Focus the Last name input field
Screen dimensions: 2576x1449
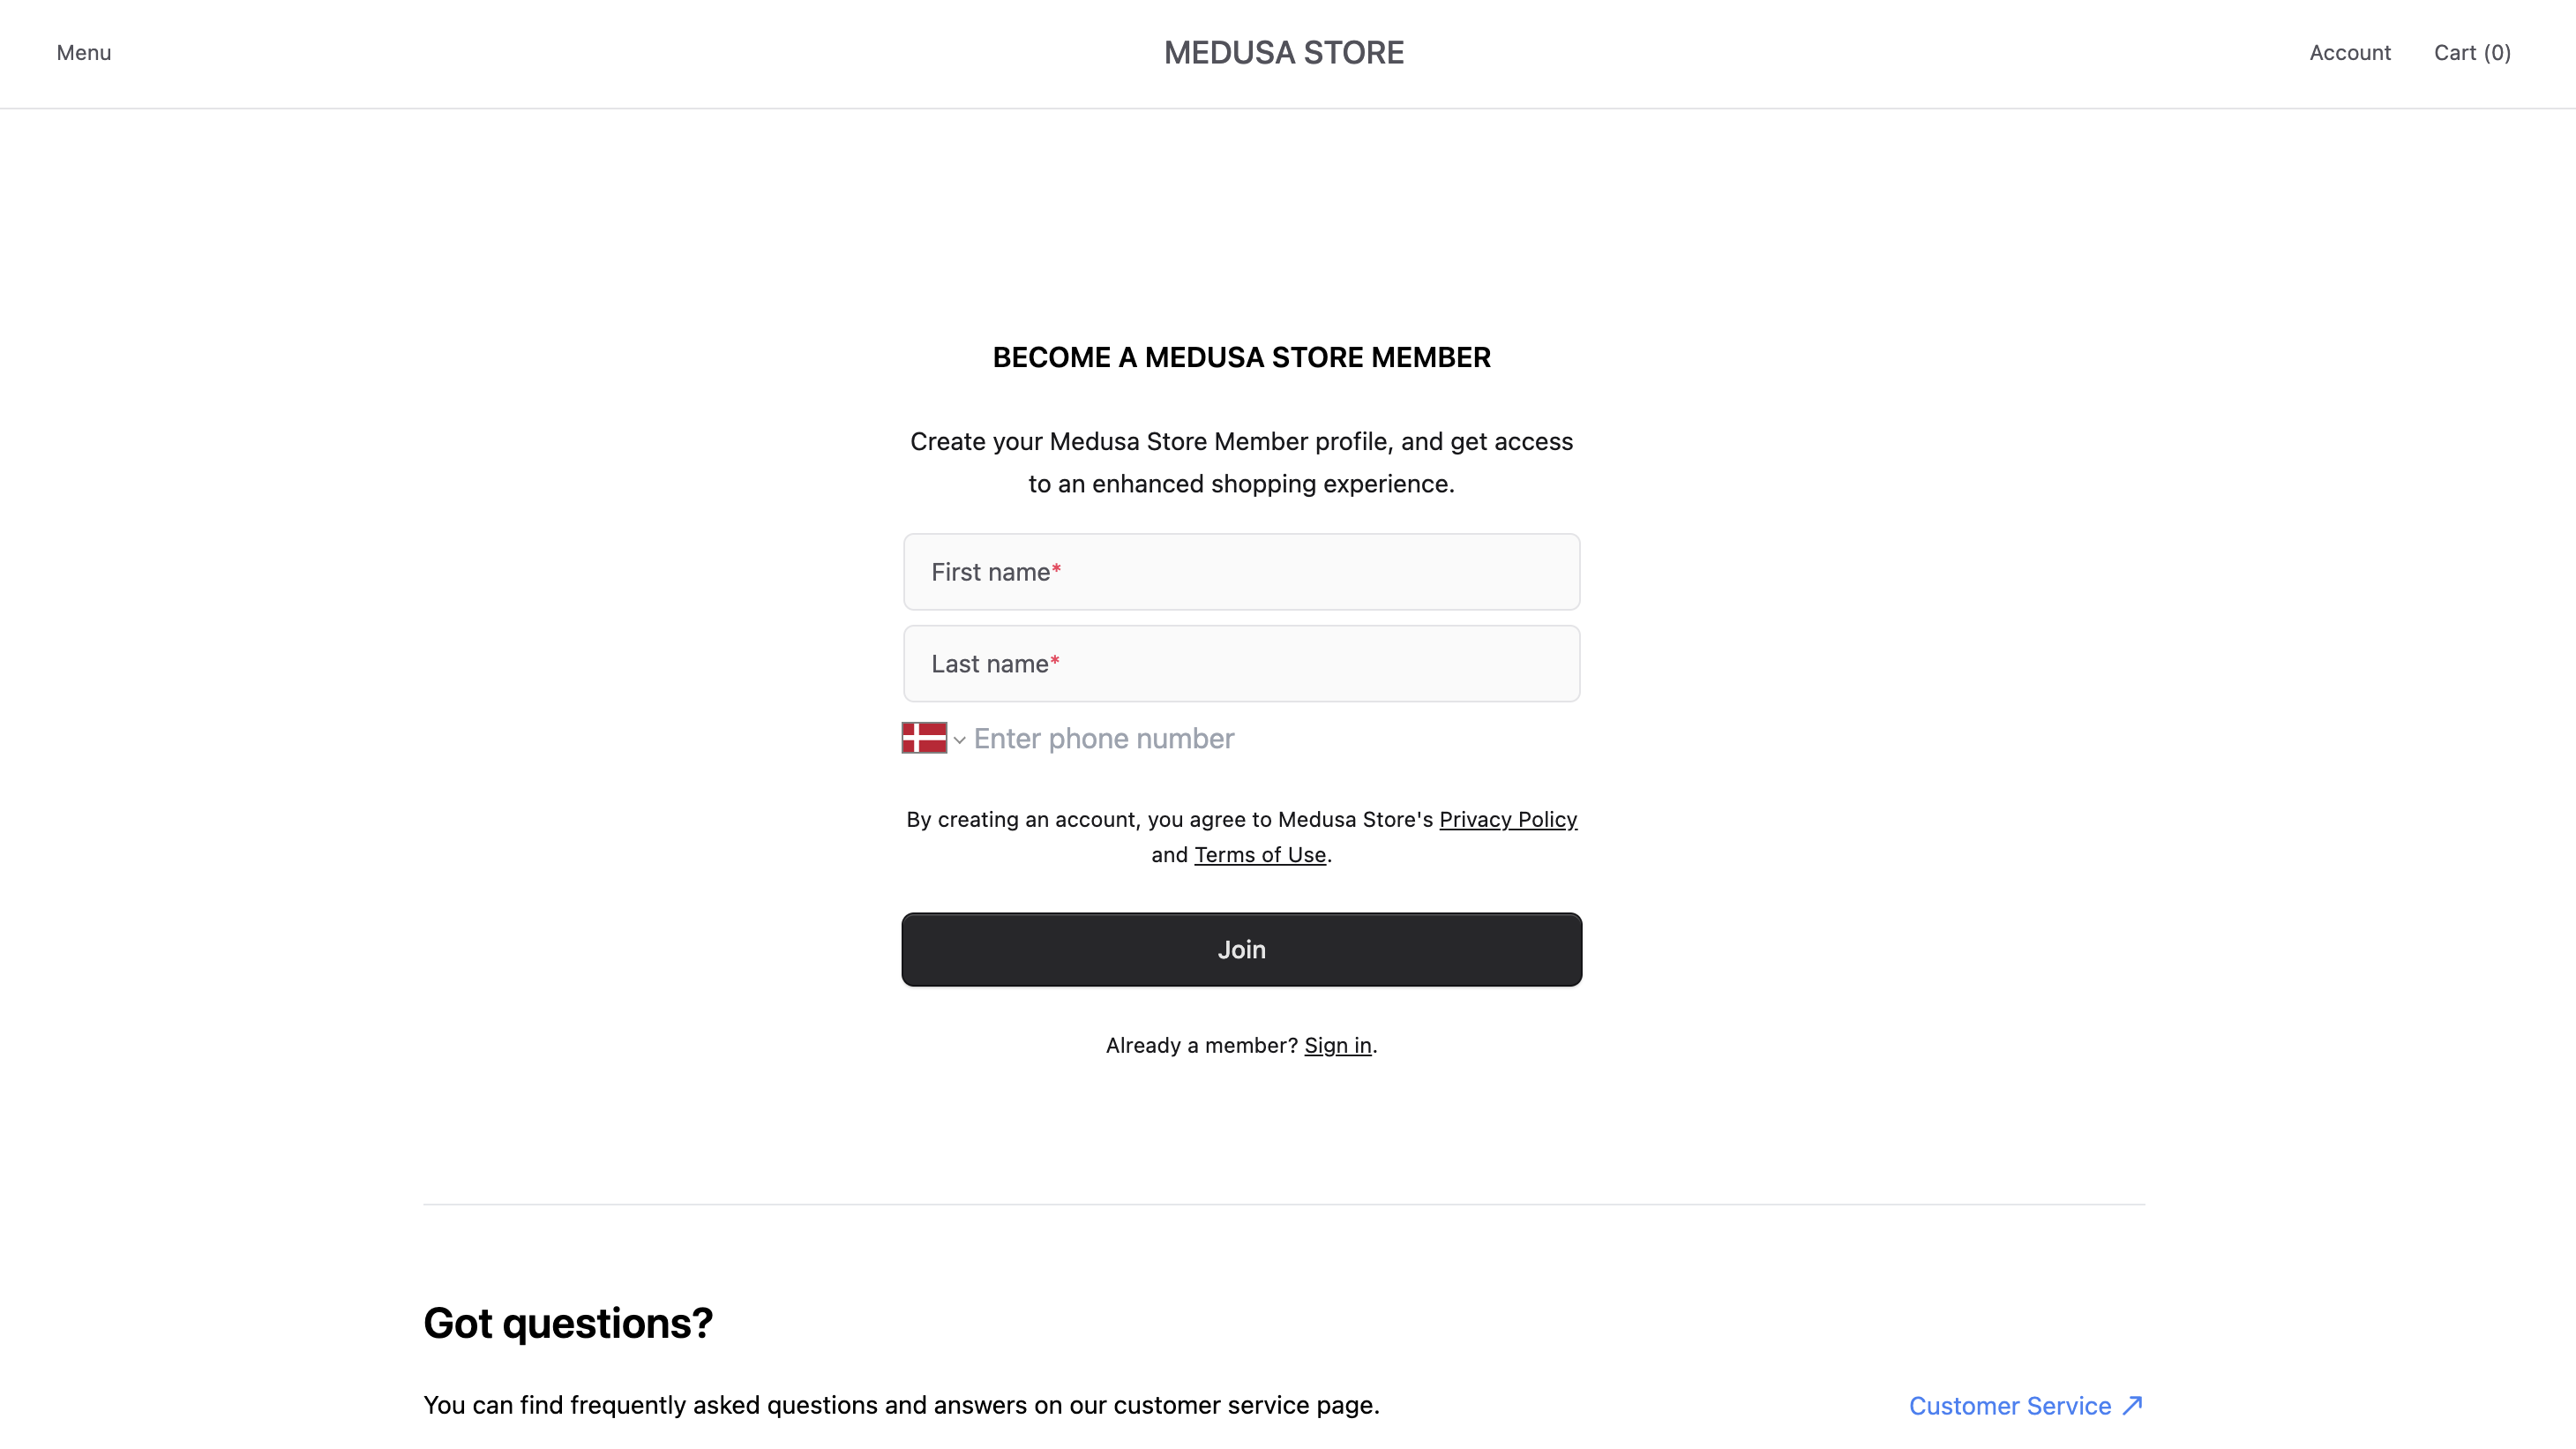pyautogui.click(x=1241, y=663)
